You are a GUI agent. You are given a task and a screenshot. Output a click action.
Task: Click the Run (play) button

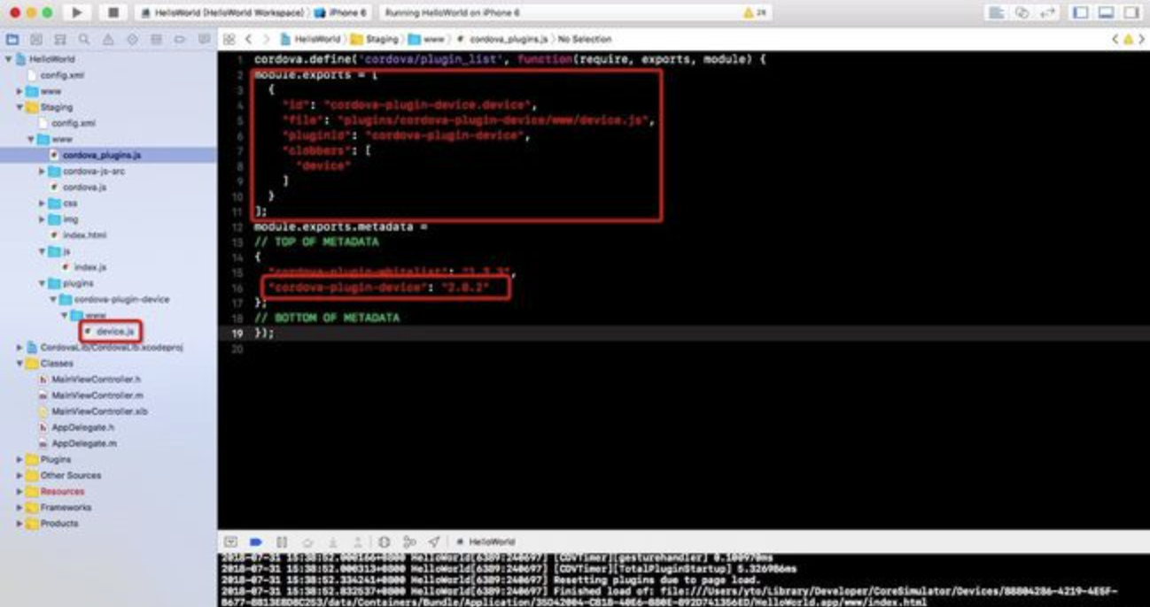coord(77,12)
